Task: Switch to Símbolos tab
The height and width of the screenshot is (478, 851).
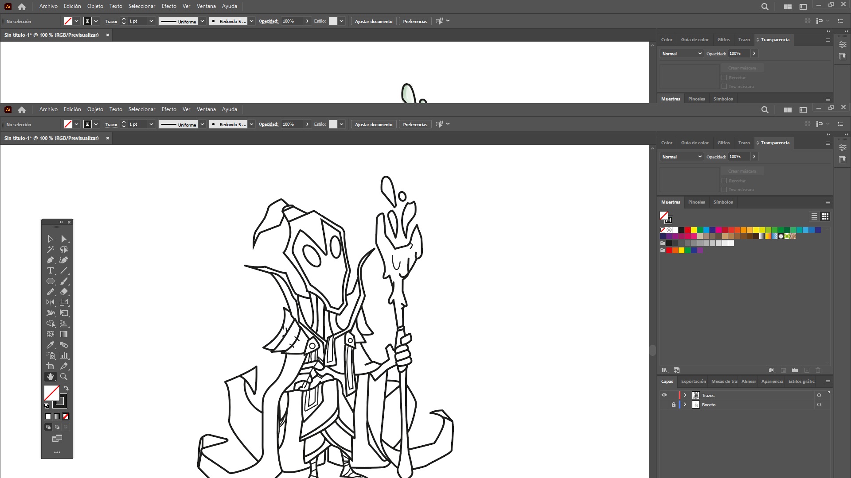Action: (723, 203)
